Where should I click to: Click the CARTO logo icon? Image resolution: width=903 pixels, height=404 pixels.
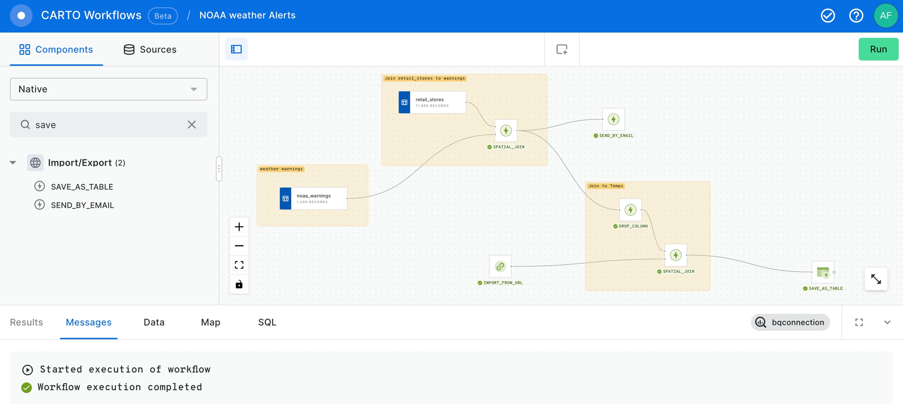(21, 16)
